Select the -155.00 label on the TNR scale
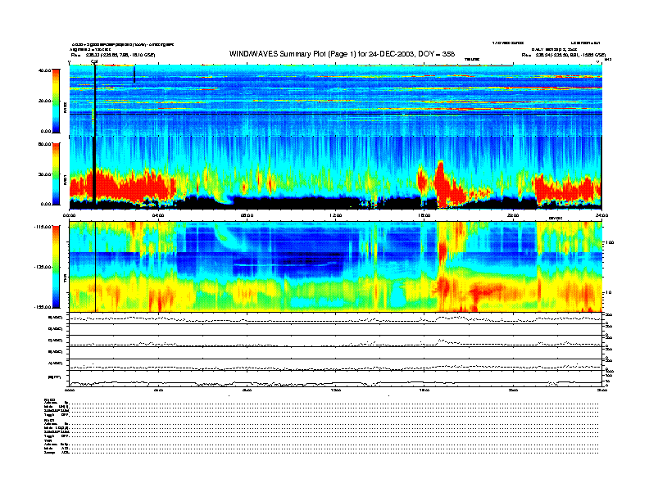 coord(43,307)
